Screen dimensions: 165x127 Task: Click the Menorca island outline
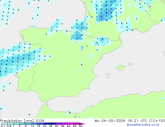coord(130,64)
